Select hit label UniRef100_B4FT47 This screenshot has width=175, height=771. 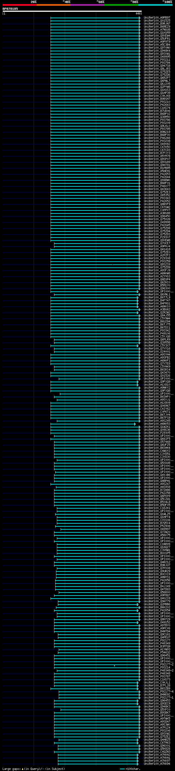pyautogui.click(x=157, y=301)
